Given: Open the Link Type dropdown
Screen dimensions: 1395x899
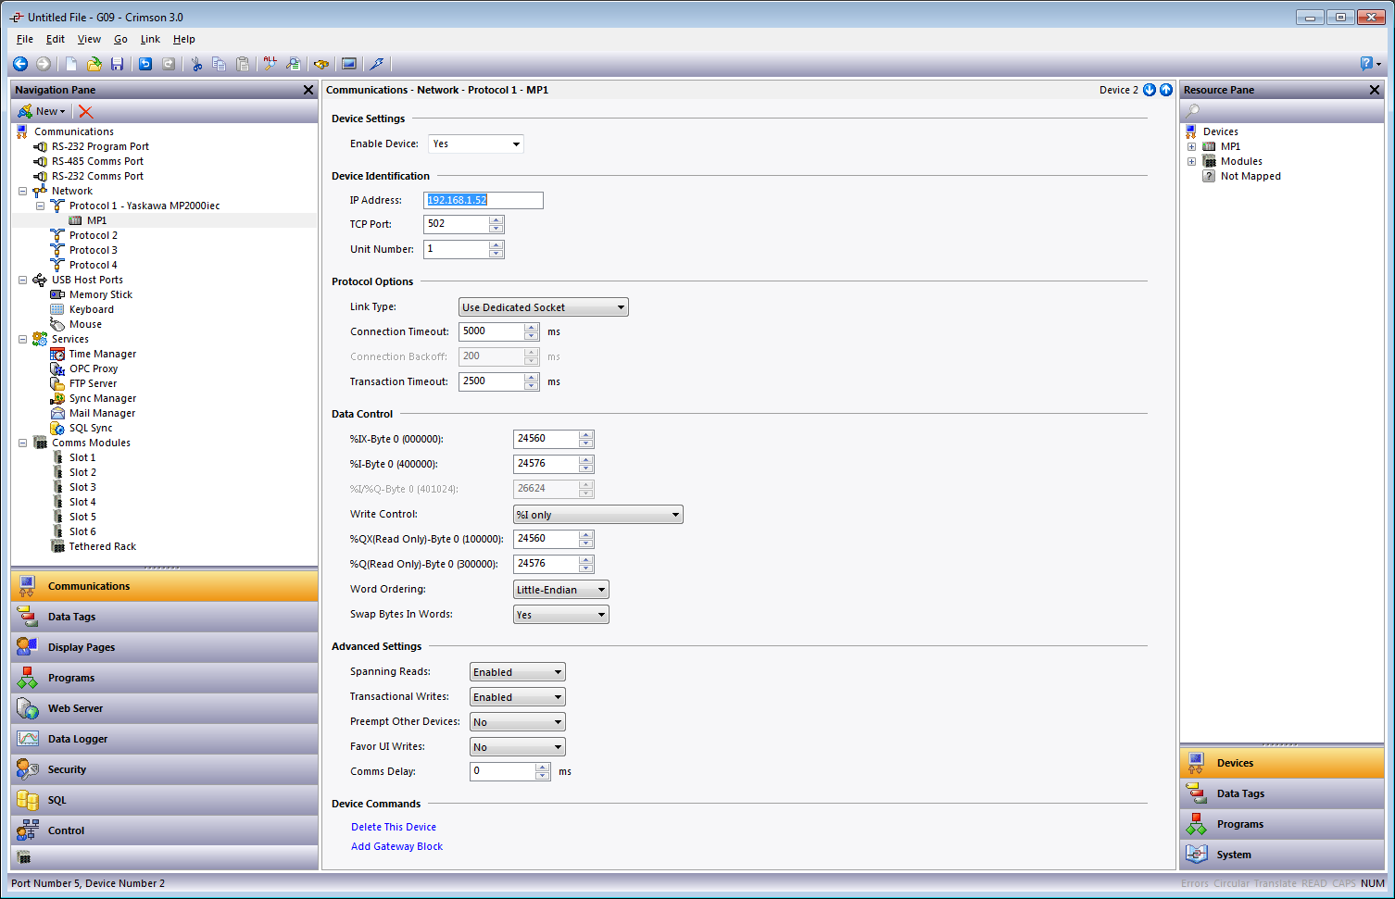Looking at the screenshot, I should pos(544,307).
